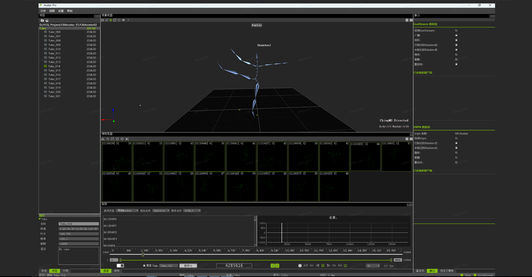Toggle the 启用Vrpn checkbox
The image size is (532, 277).
pos(456,138)
